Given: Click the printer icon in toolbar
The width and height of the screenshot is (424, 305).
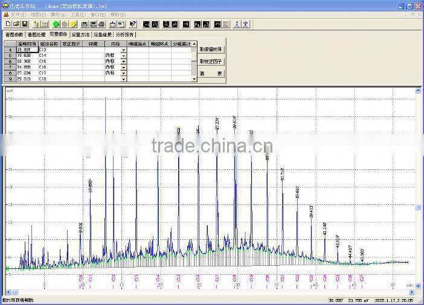Looking at the screenshot, I should point(101,24).
